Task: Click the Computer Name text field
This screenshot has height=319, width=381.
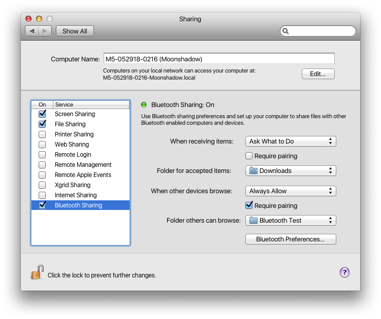Action: 219,59
